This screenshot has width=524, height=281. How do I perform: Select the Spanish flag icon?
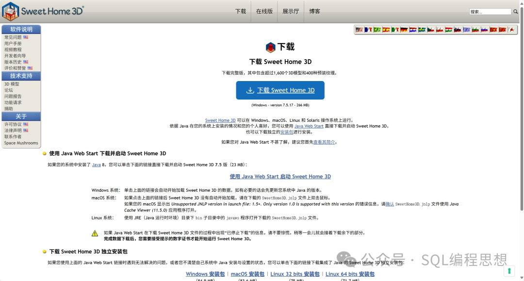pyautogui.click(x=386, y=30)
